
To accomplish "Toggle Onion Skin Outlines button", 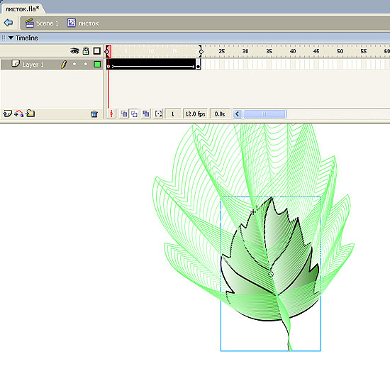I will (134, 114).
